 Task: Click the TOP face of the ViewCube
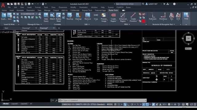tap(188, 38)
